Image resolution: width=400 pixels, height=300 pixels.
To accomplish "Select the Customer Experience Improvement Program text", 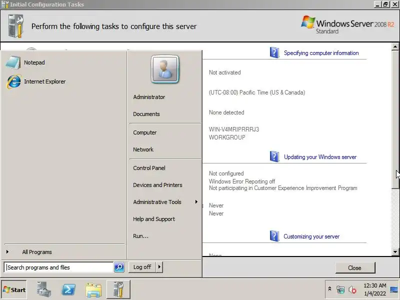I will pyautogui.click(x=283, y=188).
